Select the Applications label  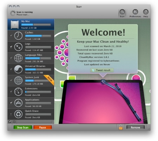click(x=32, y=100)
